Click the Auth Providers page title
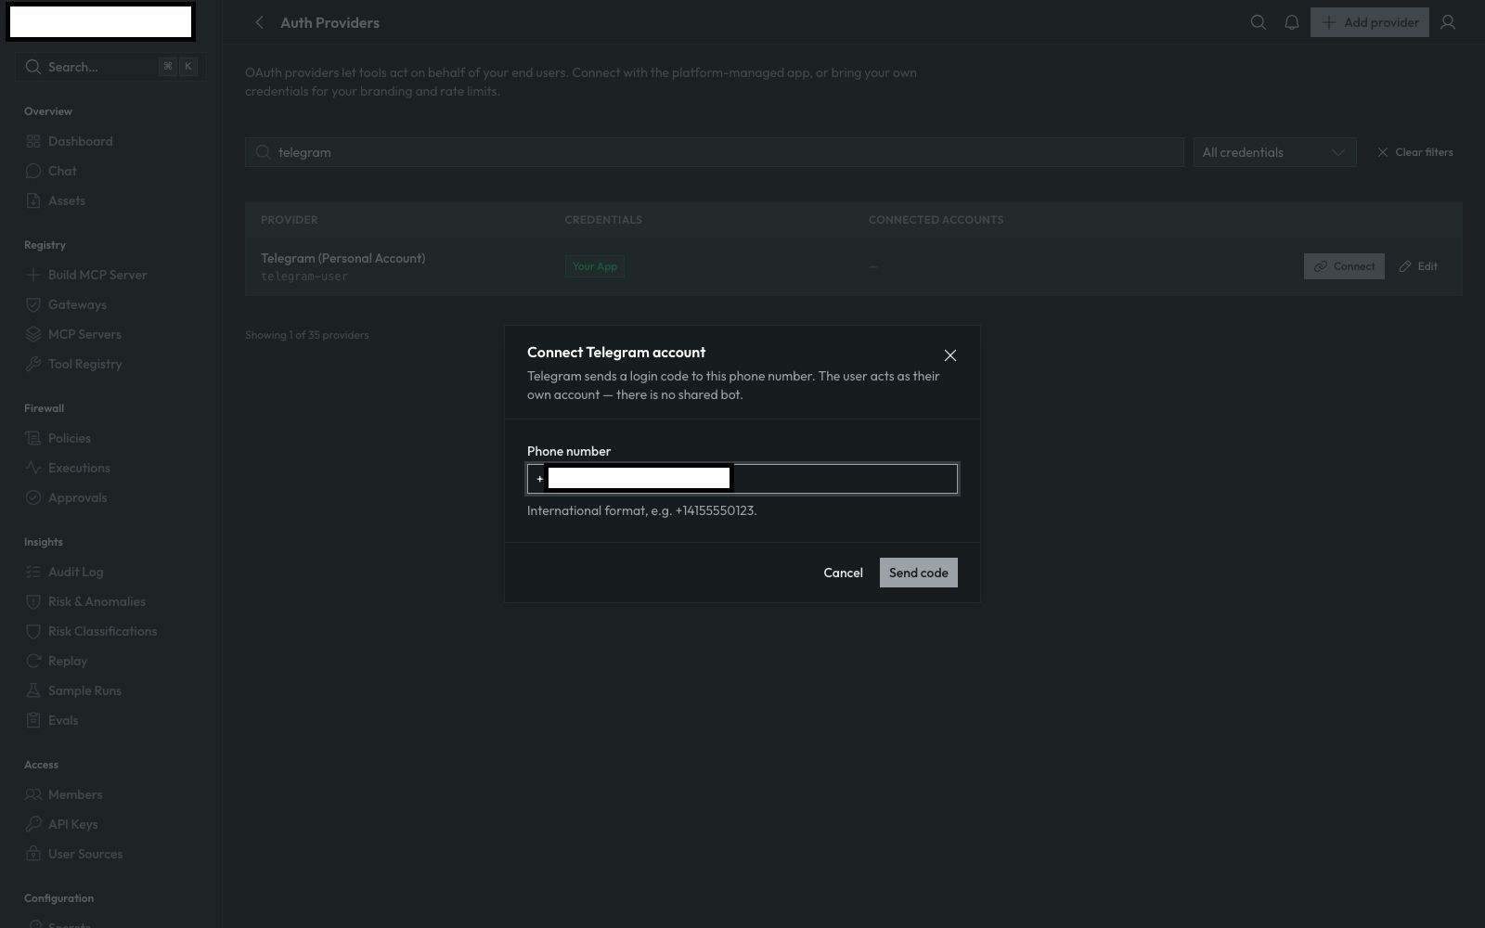Viewport: 1485px width, 928px height. (x=329, y=22)
